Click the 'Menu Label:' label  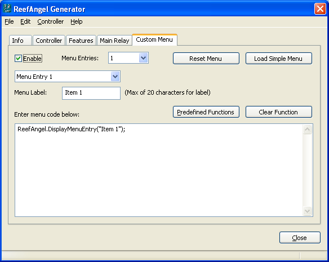point(30,92)
